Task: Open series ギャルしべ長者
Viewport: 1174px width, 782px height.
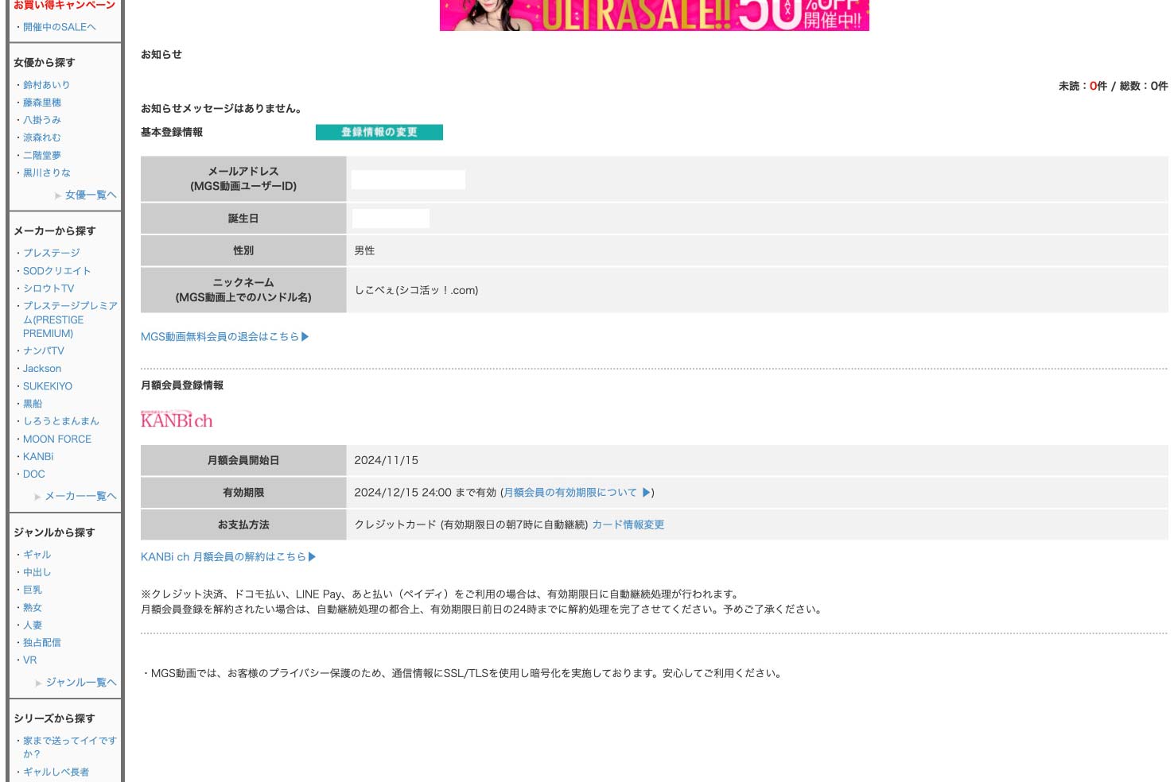Action: tap(56, 772)
